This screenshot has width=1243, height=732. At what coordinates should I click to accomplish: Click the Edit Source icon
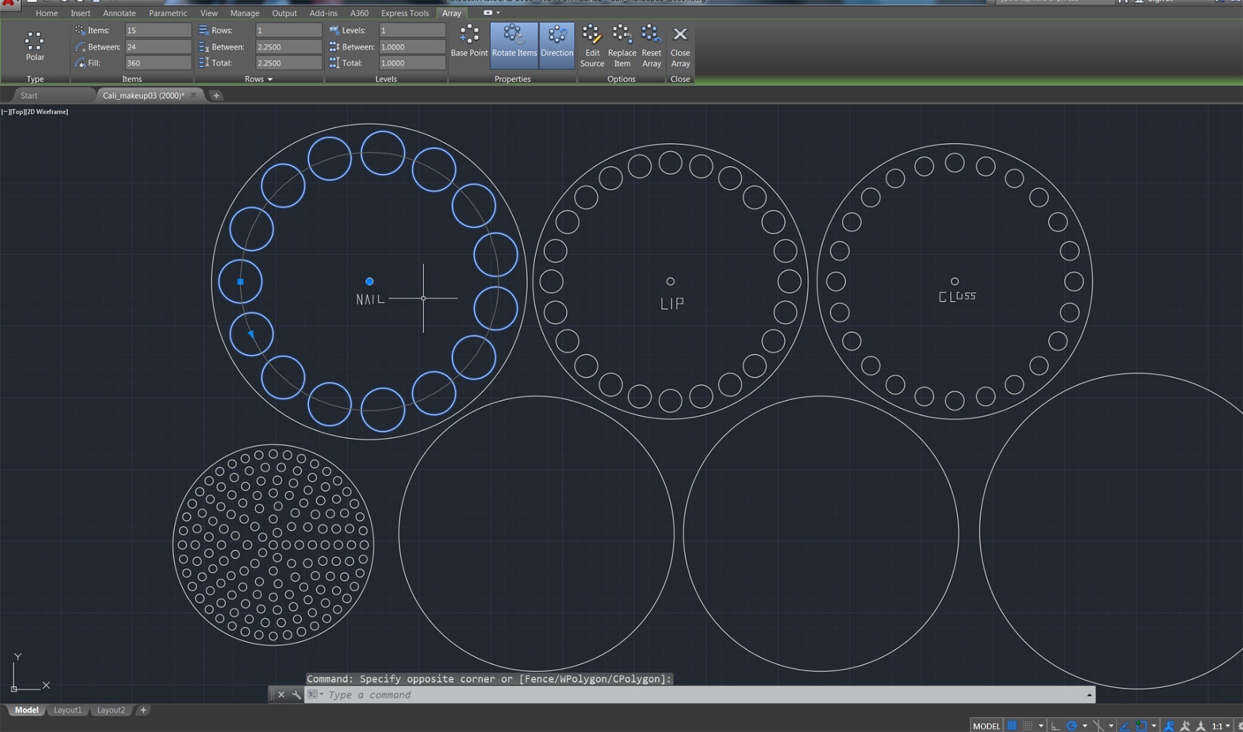[592, 35]
